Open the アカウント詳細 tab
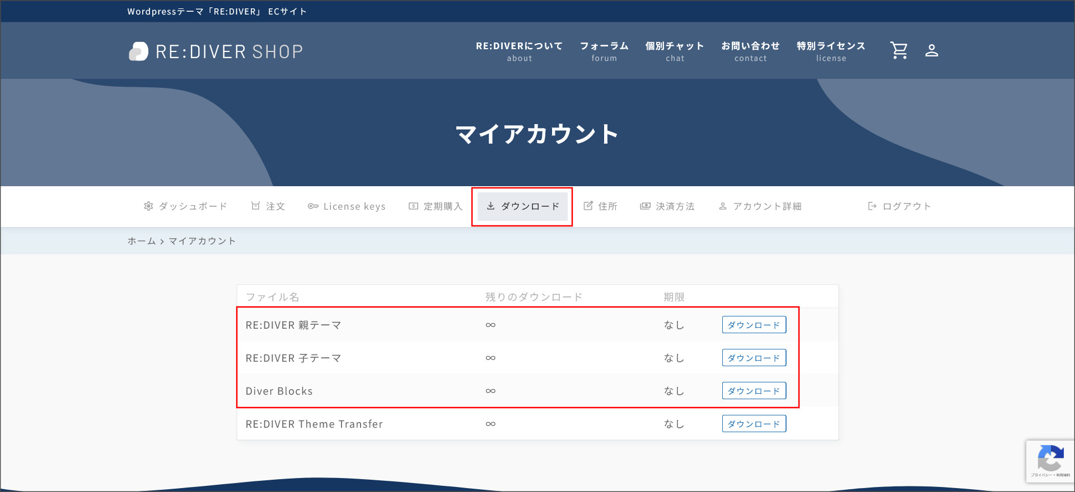This screenshot has width=1075, height=492. 760,206
